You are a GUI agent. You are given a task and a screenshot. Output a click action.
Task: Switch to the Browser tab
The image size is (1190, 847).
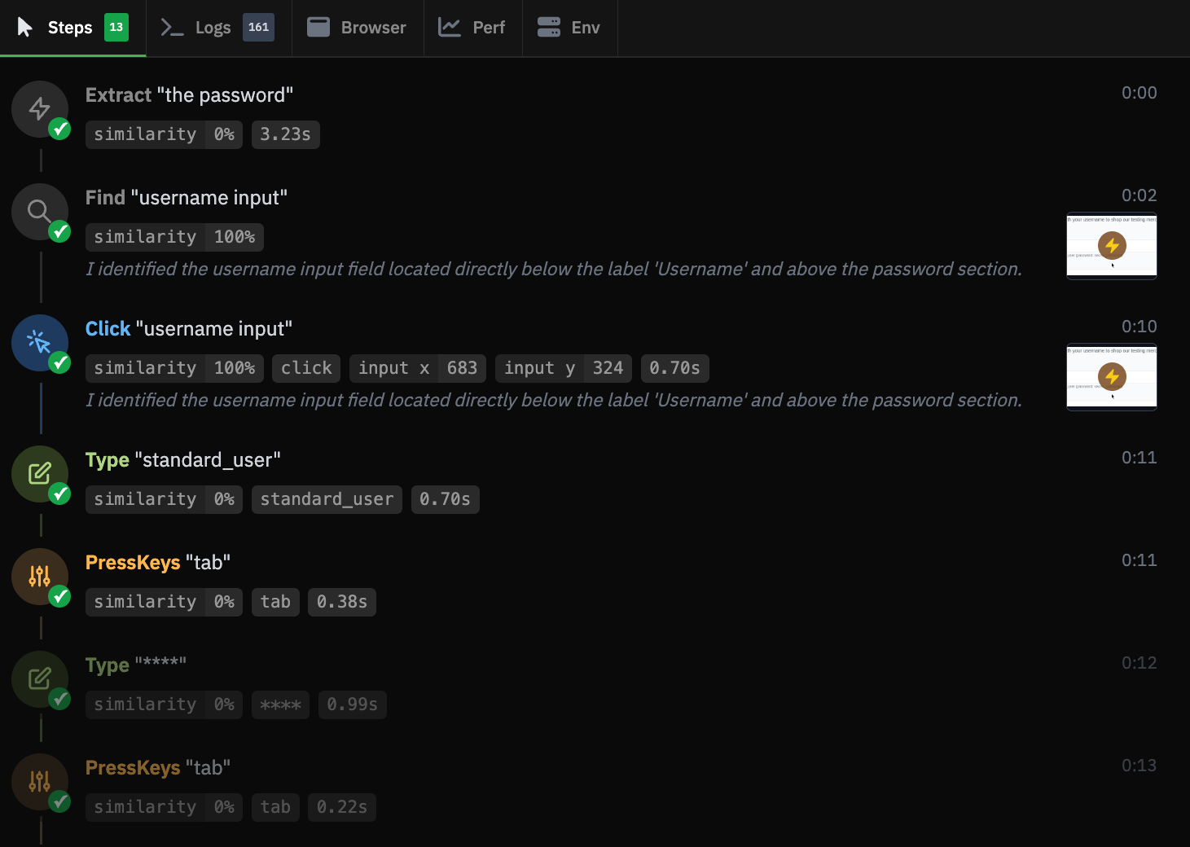[x=357, y=27]
